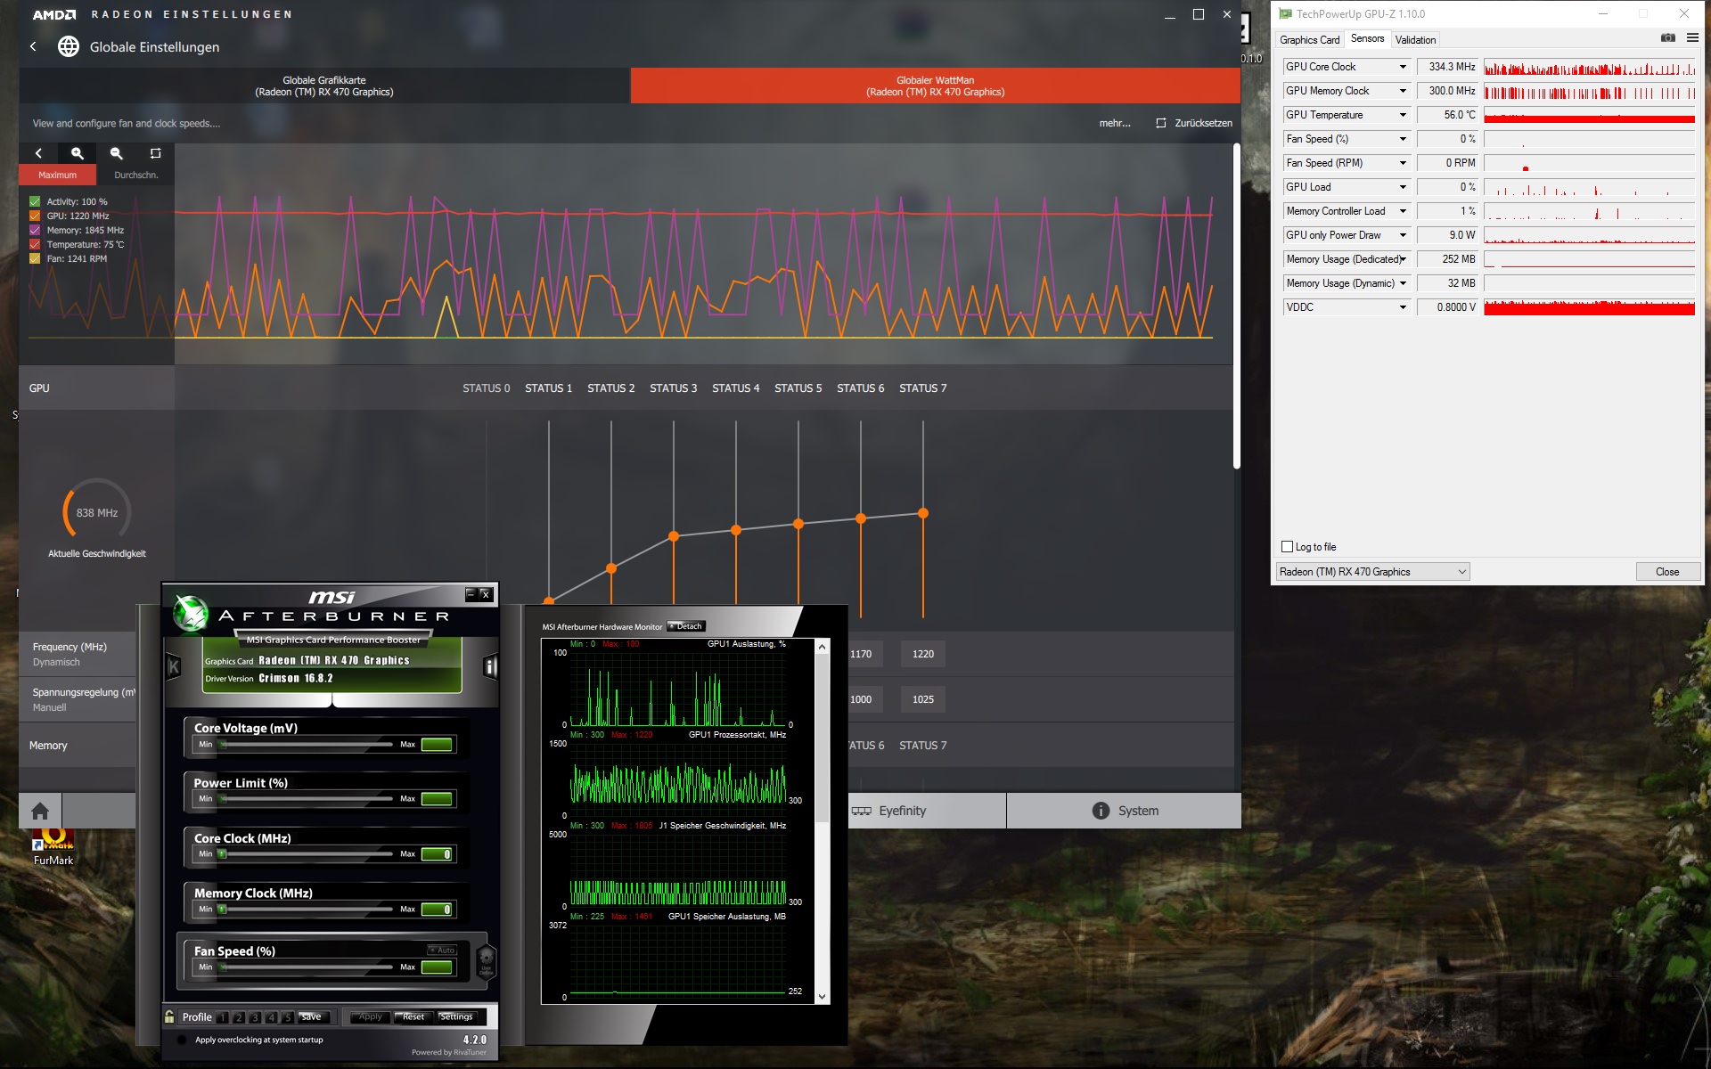Open the Radeon RX 470 Graphics device dropdown

pyautogui.click(x=1372, y=572)
